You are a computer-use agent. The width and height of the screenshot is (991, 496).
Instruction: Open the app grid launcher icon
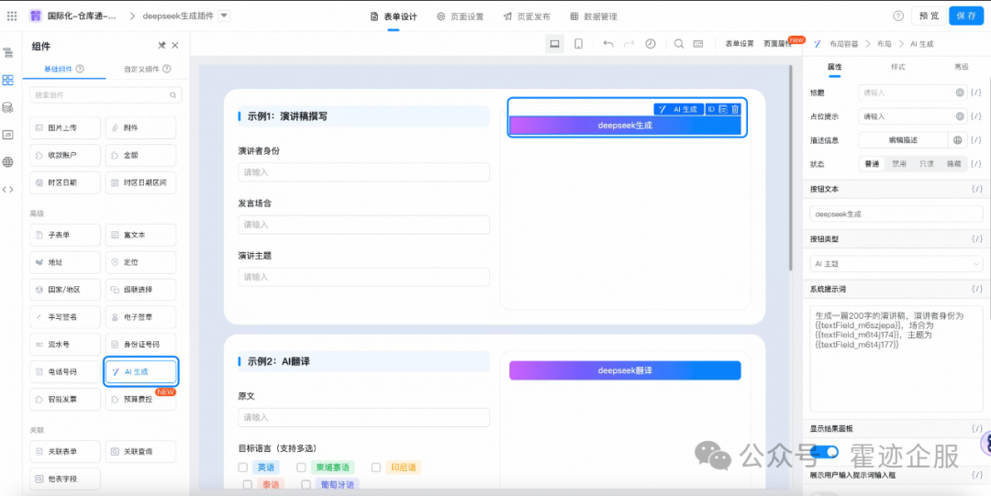[x=11, y=17]
